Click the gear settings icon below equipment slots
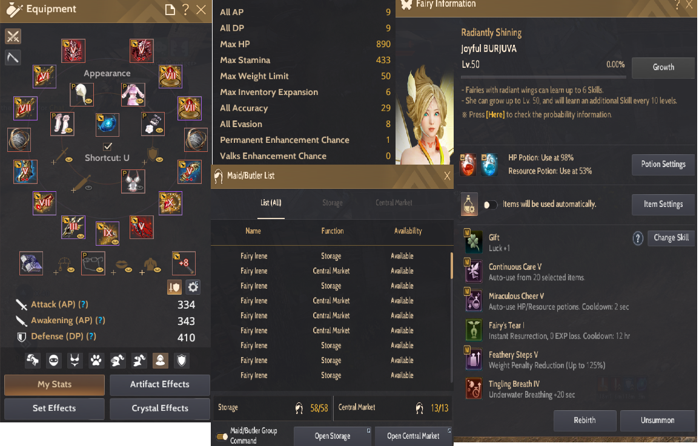The height and width of the screenshot is (446, 699). [x=193, y=287]
